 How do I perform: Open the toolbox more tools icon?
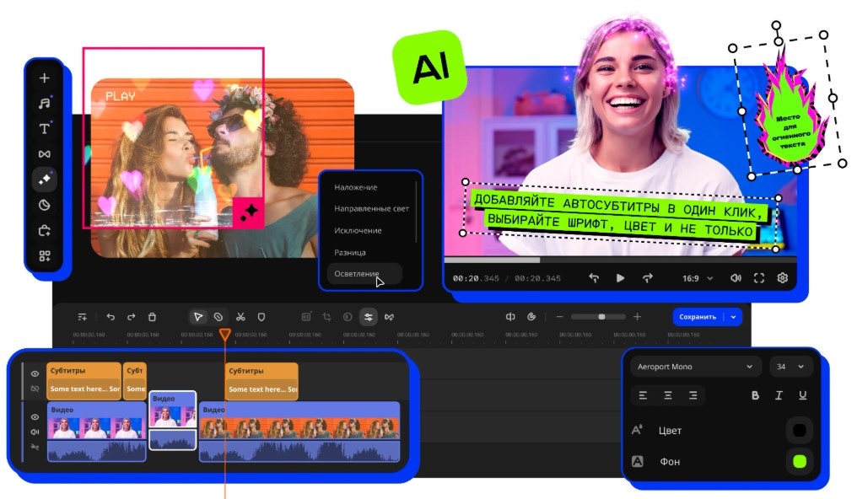point(44,230)
